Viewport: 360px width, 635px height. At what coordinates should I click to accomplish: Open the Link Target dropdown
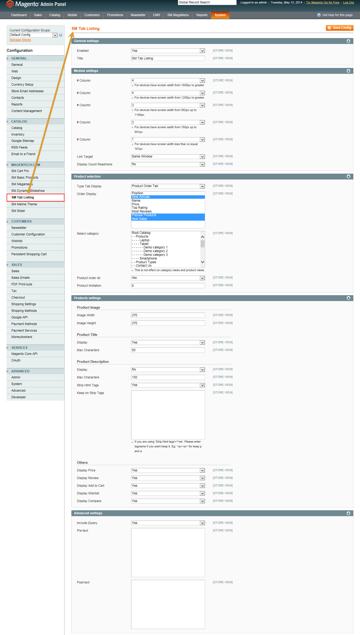(x=168, y=157)
